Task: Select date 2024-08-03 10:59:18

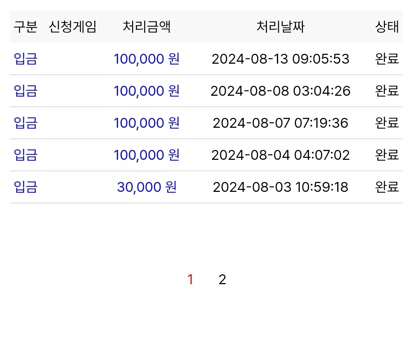Action: (x=280, y=187)
